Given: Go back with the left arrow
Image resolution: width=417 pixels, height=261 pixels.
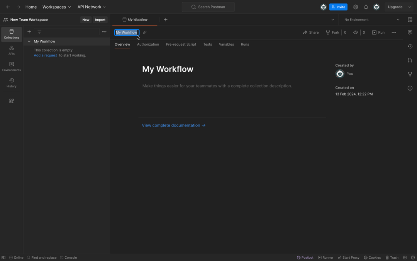Looking at the screenshot, I should 8,7.
